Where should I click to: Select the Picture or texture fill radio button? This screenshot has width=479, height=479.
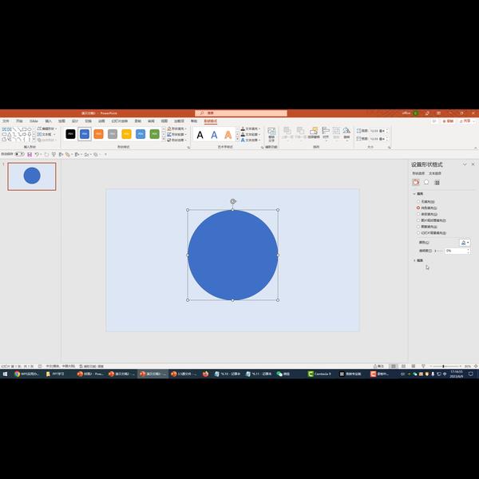pyautogui.click(x=418, y=220)
